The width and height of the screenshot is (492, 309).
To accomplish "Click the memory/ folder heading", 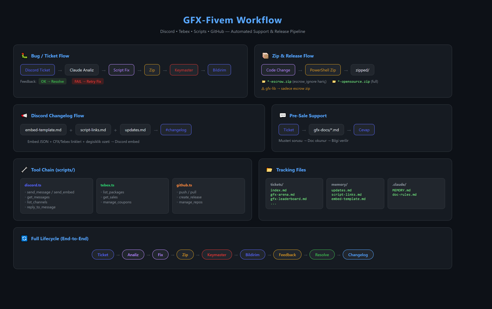I will click(339, 184).
